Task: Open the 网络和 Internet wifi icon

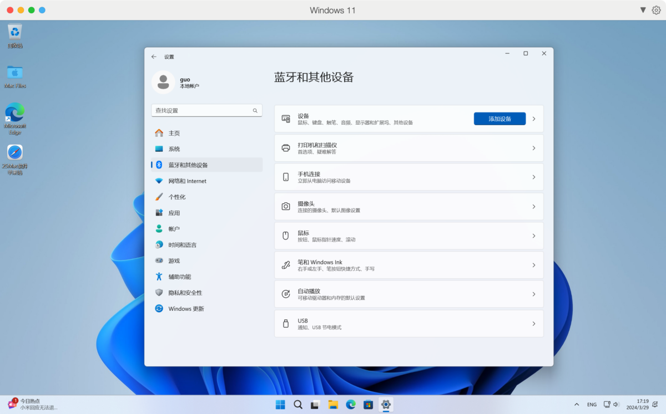Action: point(159,181)
